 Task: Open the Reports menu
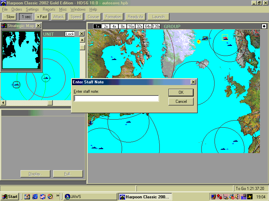pyautogui.click(x=49, y=9)
